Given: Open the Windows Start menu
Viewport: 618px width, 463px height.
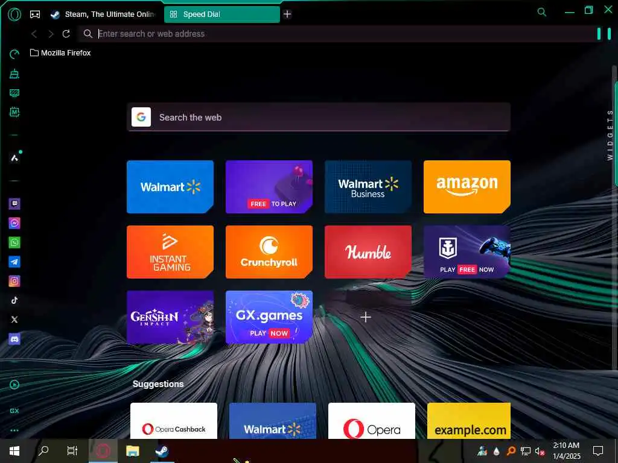Looking at the screenshot, I should pyautogui.click(x=14, y=451).
